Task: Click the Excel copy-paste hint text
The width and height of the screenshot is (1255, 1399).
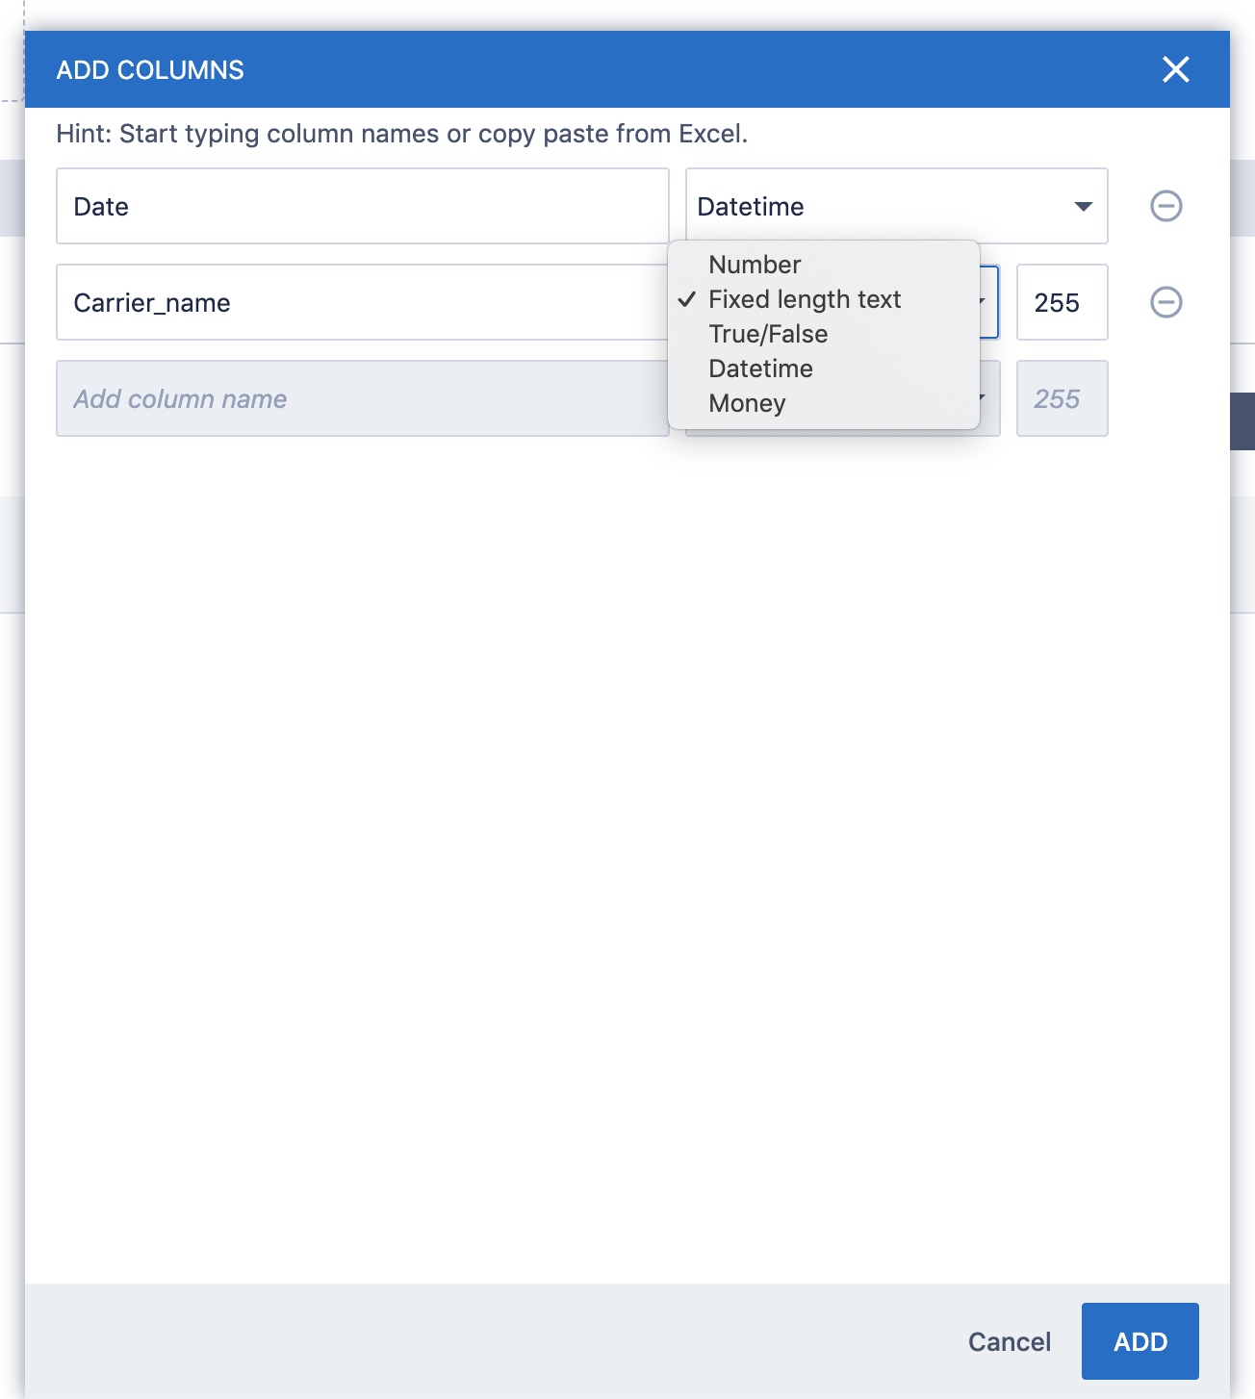Action: coord(401,134)
